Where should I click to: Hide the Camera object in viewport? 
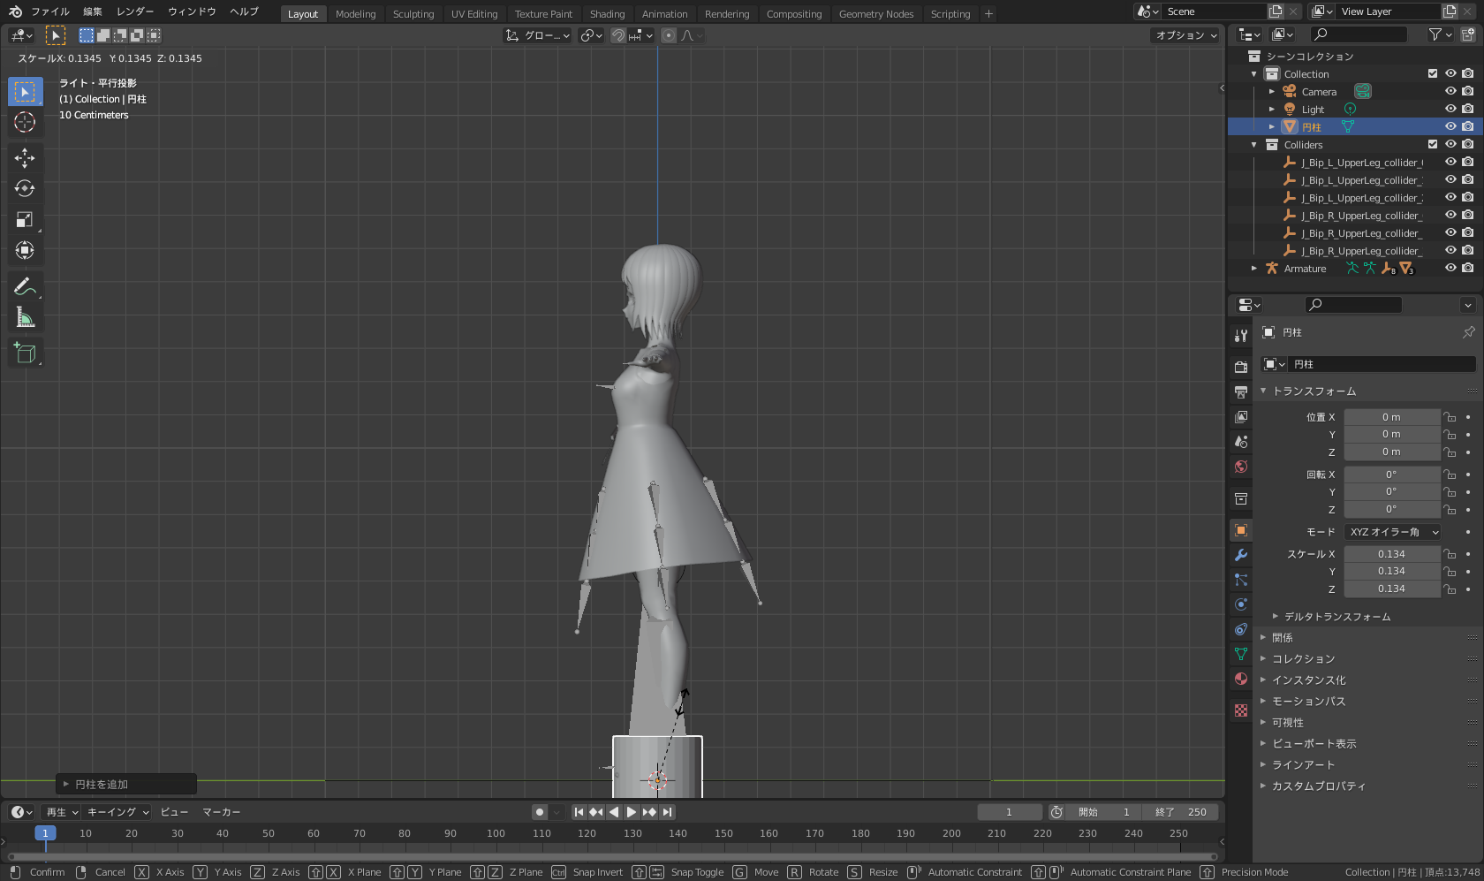click(x=1450, y=91)
